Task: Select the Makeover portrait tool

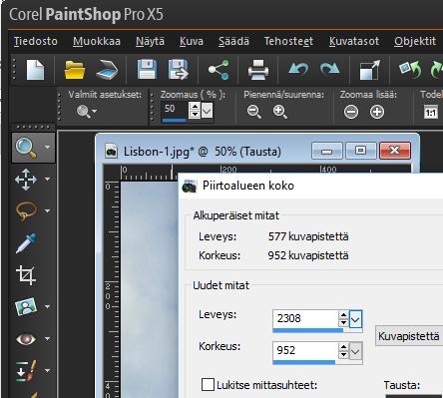Action: click(26, 306)
